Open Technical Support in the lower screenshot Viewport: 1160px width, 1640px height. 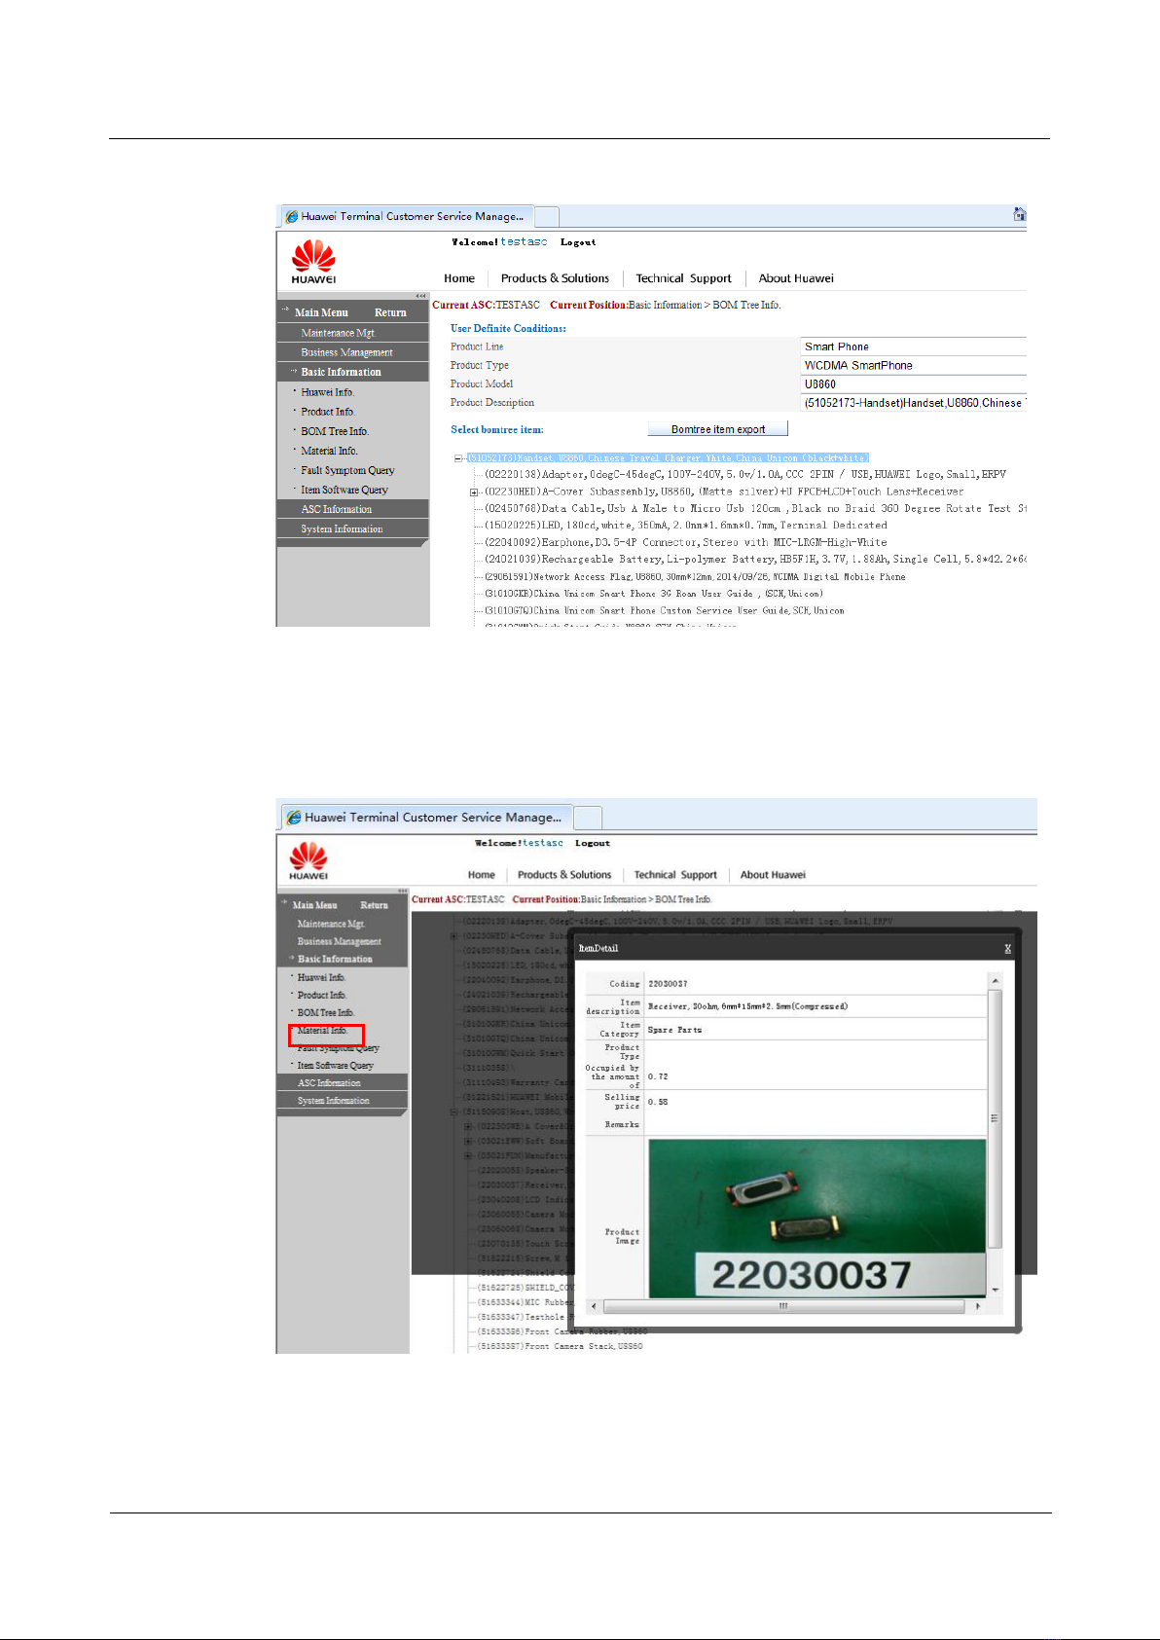(x=675, y=875)
